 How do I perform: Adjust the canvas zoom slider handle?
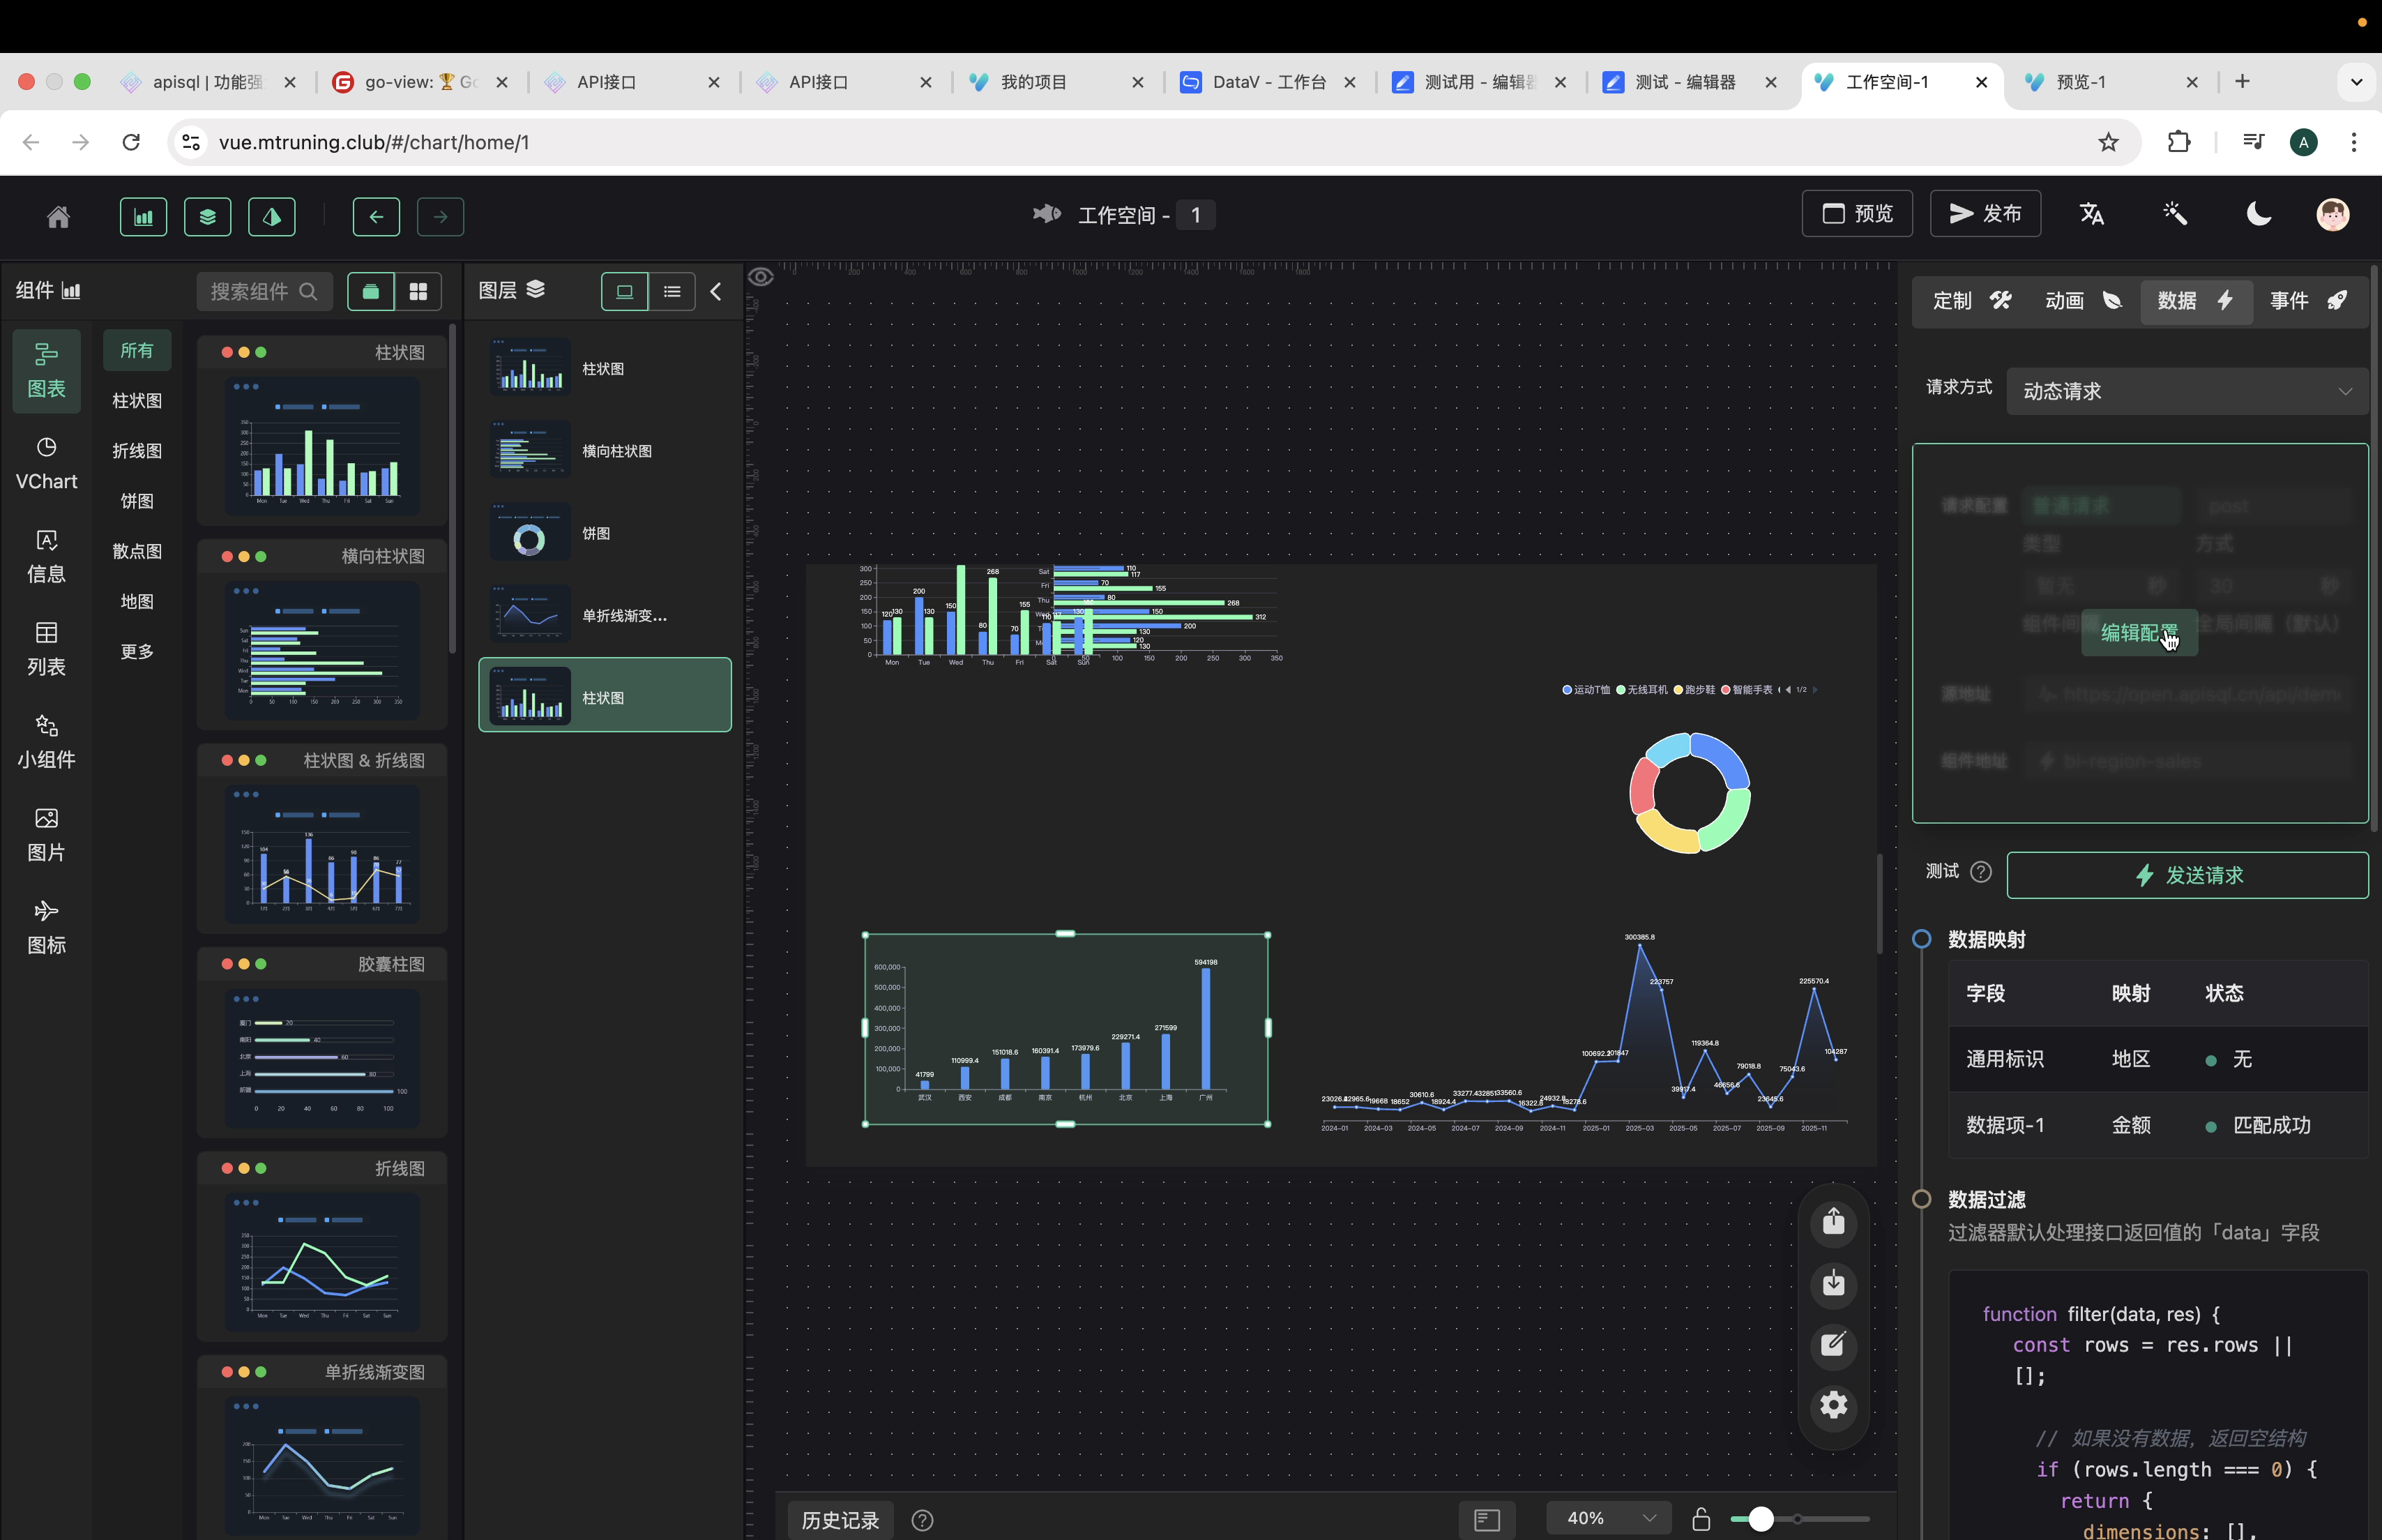pos(1760,1519)
